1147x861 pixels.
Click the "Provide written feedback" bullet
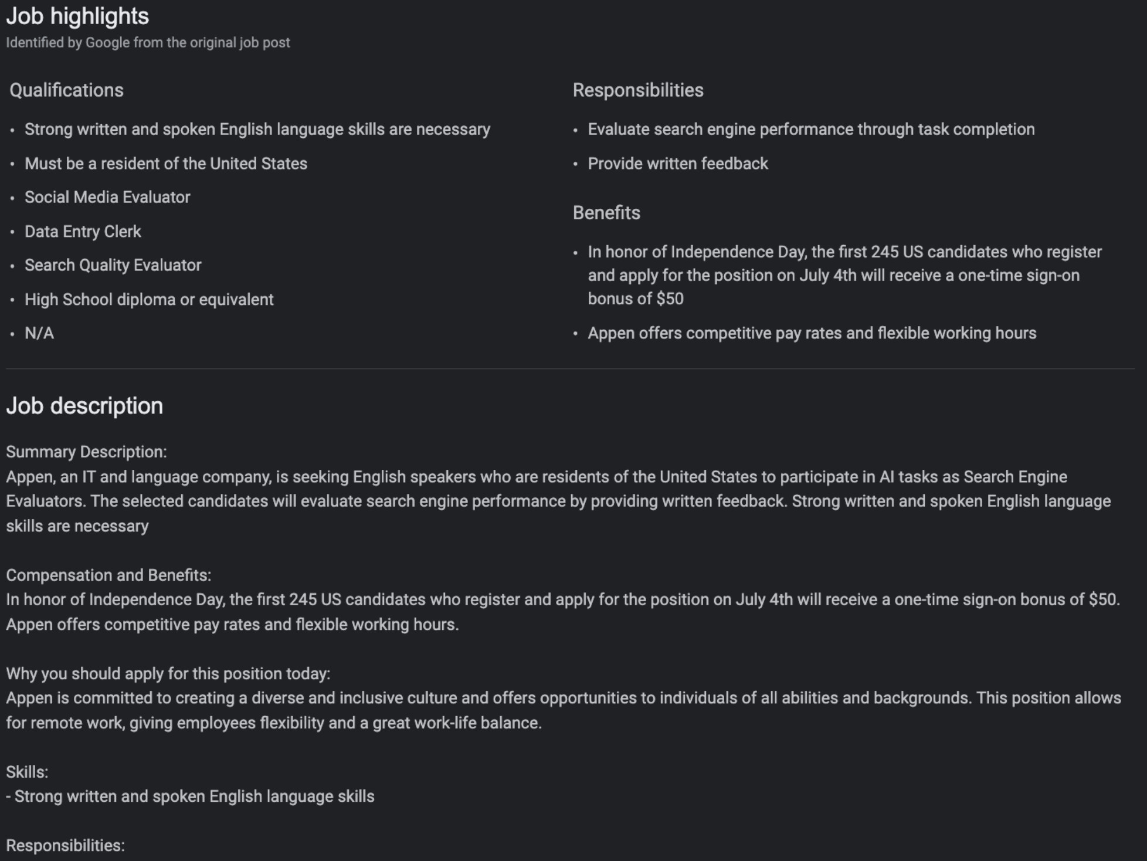coord(677,164)
